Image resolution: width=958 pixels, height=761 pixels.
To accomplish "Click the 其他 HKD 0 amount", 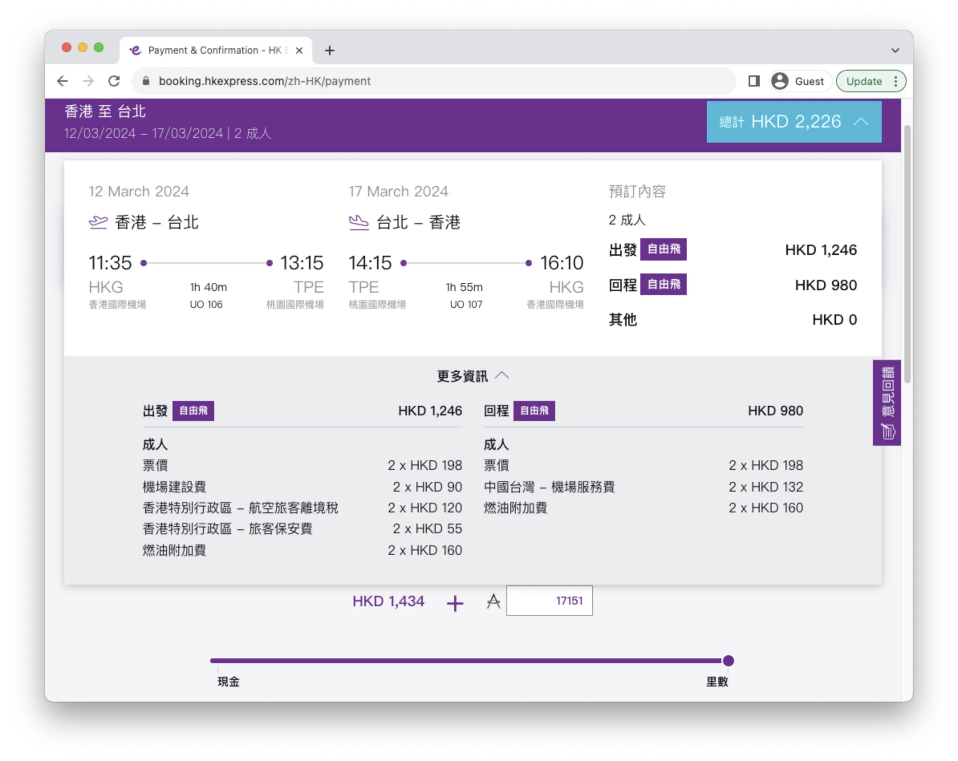I will [x=835, y=320].
